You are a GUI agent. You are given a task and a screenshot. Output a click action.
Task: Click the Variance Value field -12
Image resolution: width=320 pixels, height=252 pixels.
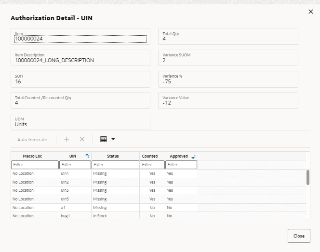(228, 100)
